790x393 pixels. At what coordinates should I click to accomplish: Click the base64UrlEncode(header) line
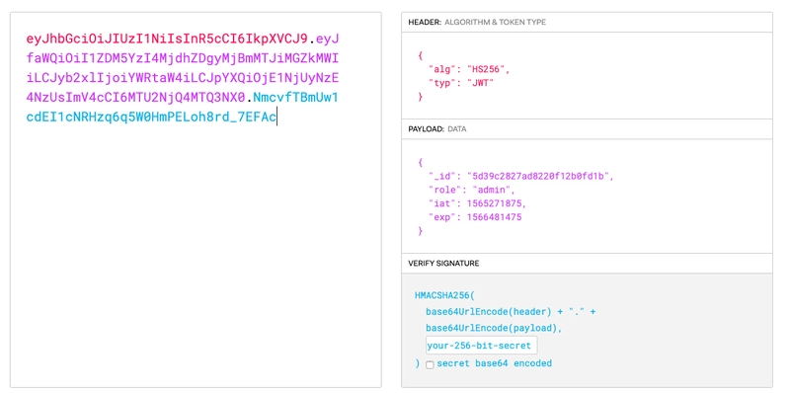(511, 312)
